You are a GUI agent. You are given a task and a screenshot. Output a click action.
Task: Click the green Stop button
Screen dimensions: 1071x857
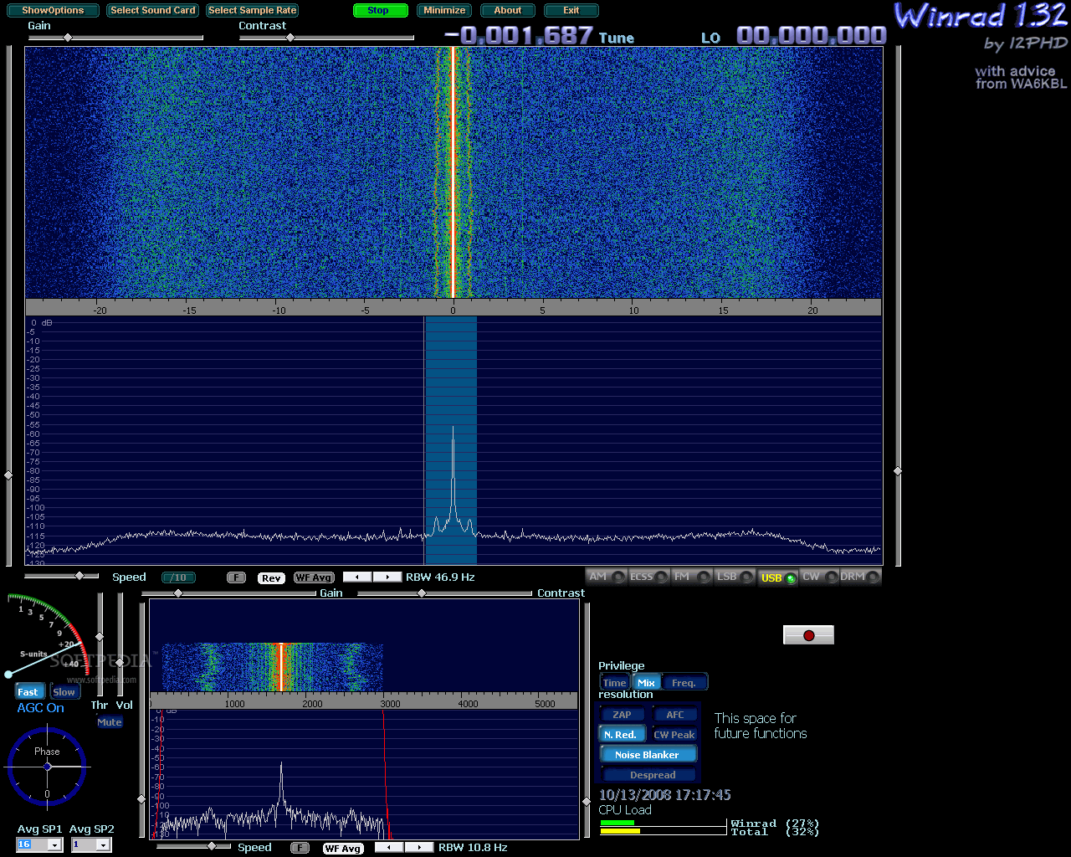(379, 10)
